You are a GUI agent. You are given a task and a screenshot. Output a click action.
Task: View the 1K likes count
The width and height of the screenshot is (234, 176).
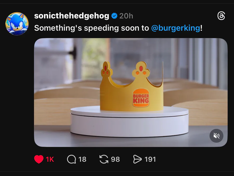(50, 159)
